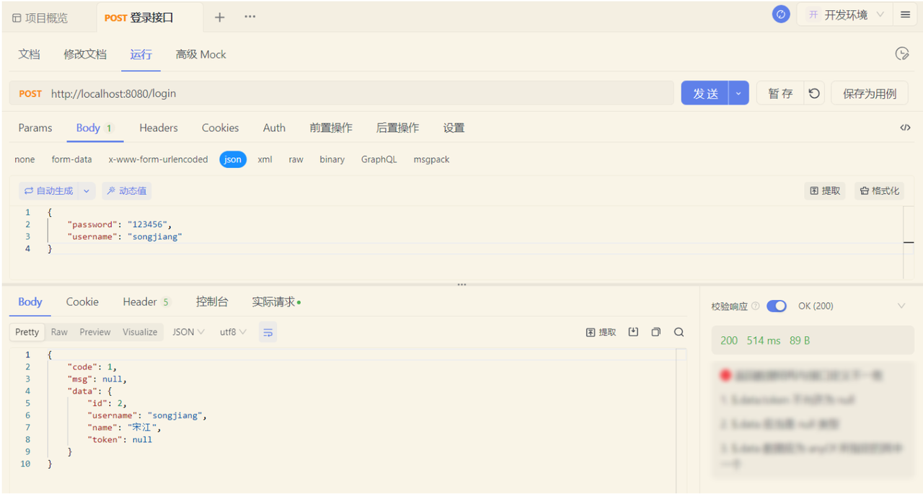Toggle word wrap in response viewer
This screenshot has width=923, height=494.
268,332
